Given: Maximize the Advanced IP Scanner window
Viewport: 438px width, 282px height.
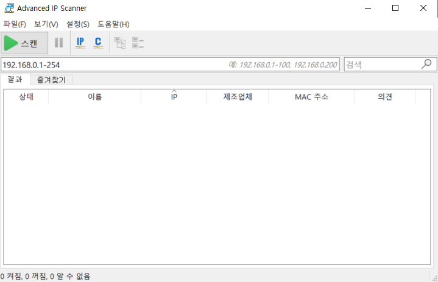Looking at the screenshot, I should tap(395, 8).
